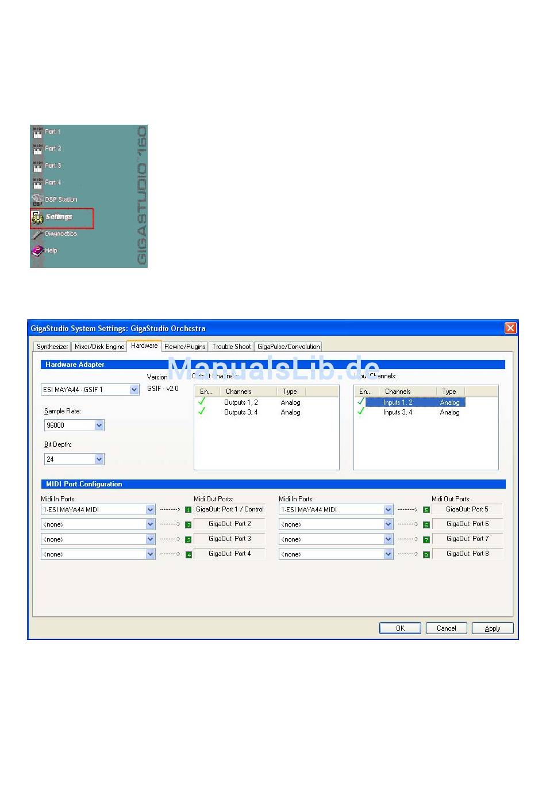This screenshot has height=798, width=546.
Task: Toggle enable checkmark for Inputs 1, 2
Action: [361, 402]
